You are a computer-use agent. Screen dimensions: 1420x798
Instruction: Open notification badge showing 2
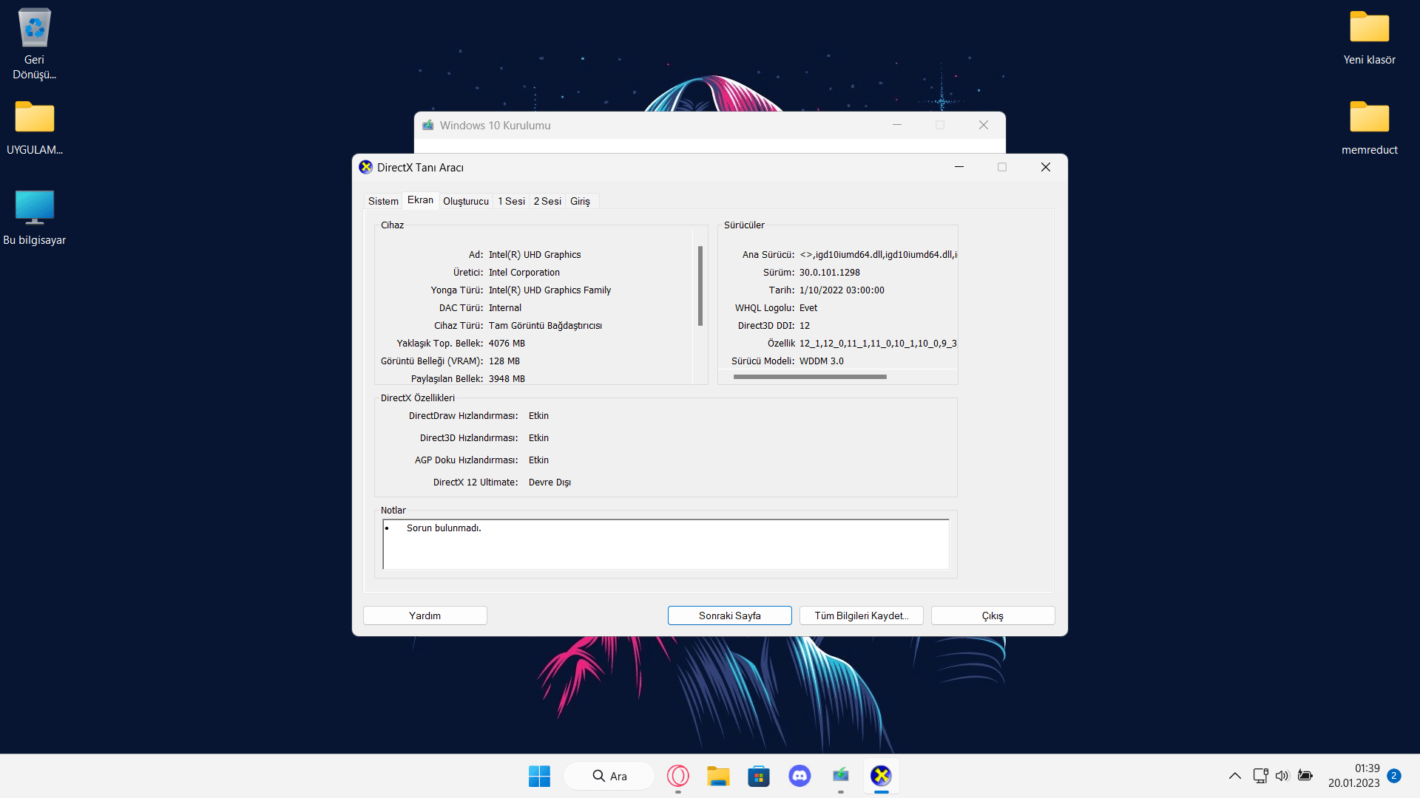tap(1394, 776)
